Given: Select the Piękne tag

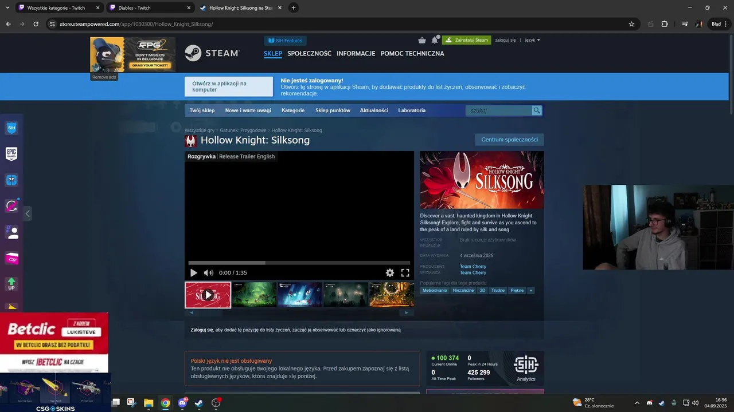Looking at the screenshot, I should click(x=517, y=291).
